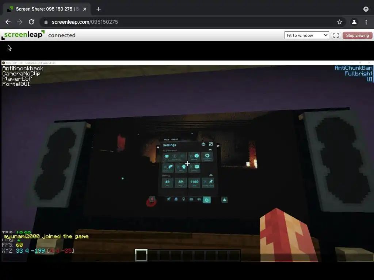Click the connected status text
This screenshot has width=374, height=280.
pyautogui.click(x=62, y=35)
